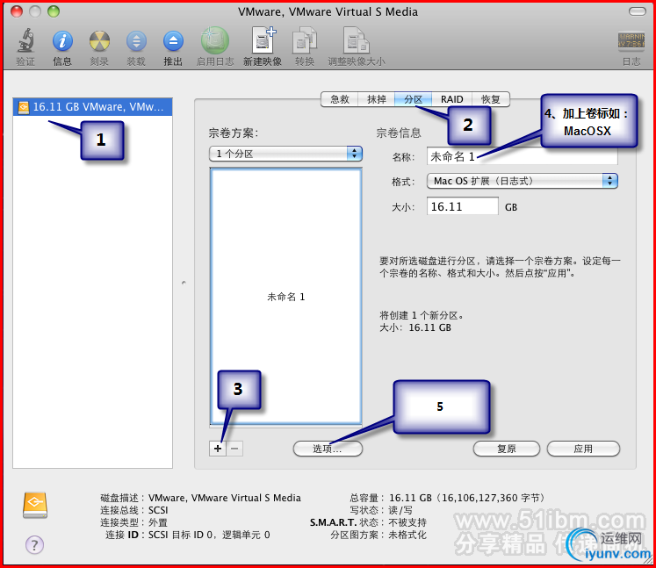Click the Enable Journaling (启用日志) icon

coord(214,40)
